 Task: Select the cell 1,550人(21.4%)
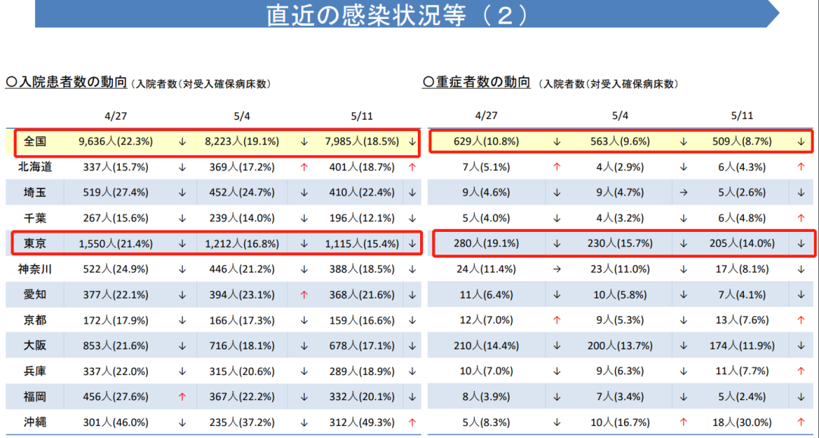[116, 243]
